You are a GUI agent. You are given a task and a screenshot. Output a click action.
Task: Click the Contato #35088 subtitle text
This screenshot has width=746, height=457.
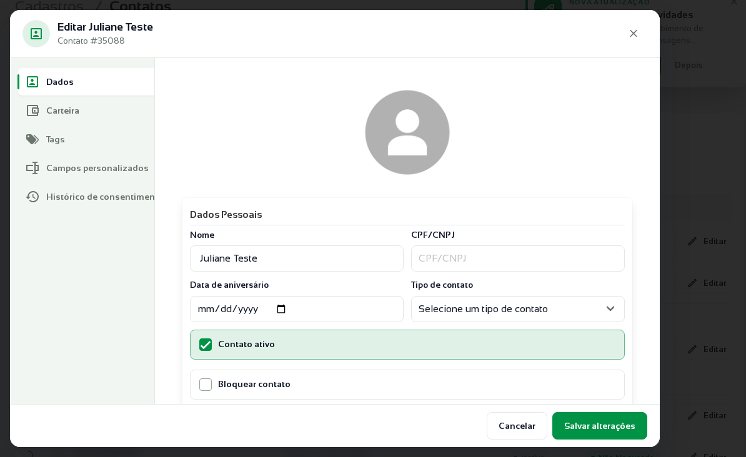(91, 41)
